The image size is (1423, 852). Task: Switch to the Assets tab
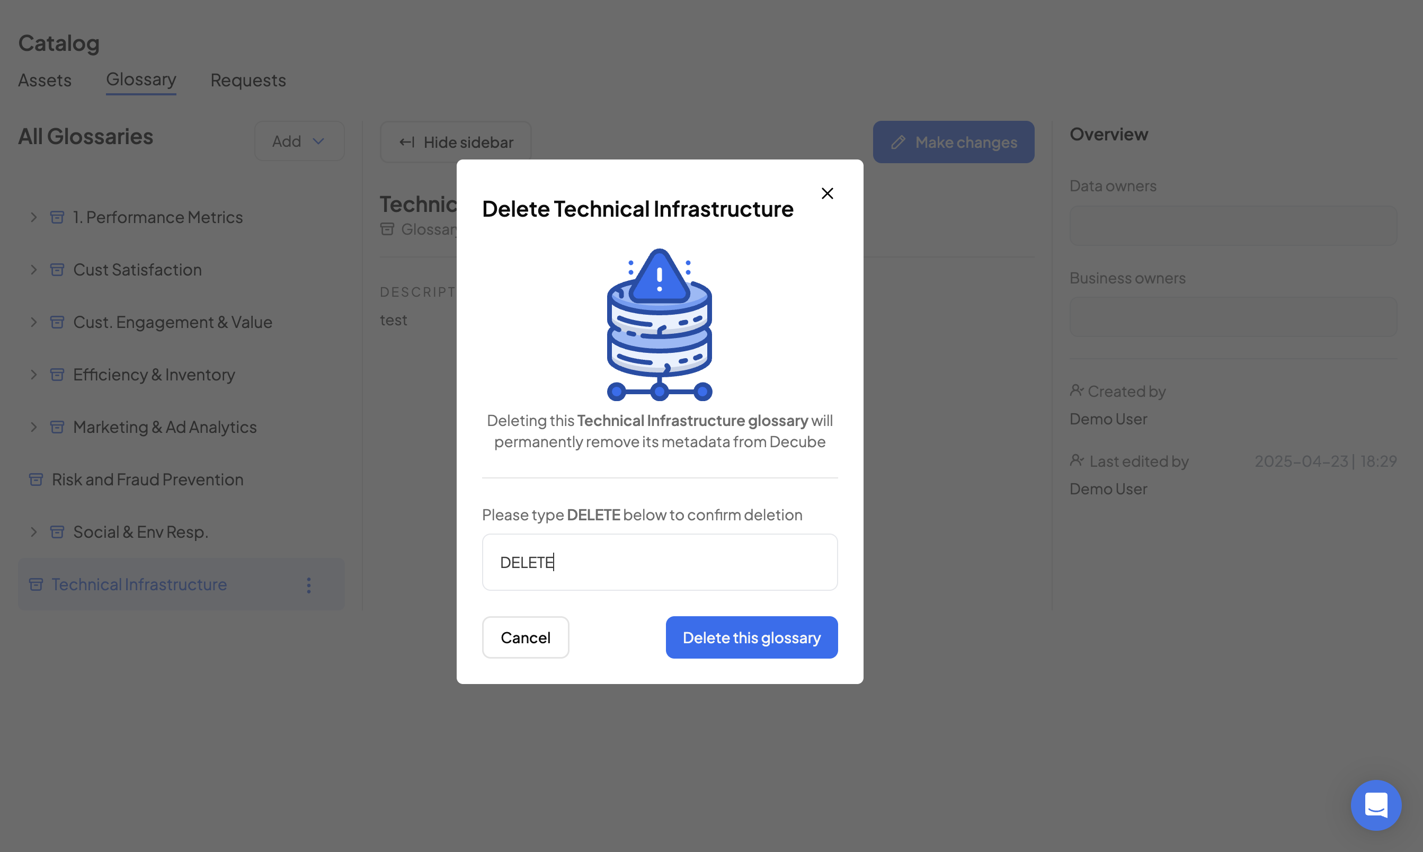point(45,81)
